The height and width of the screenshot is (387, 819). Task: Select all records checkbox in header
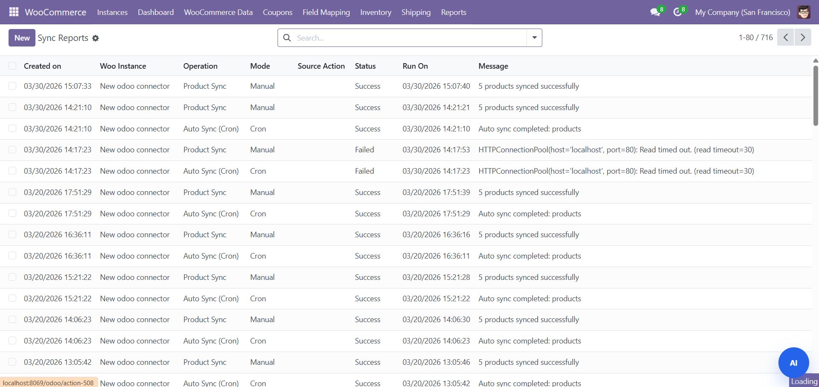[x=12, y=66]
